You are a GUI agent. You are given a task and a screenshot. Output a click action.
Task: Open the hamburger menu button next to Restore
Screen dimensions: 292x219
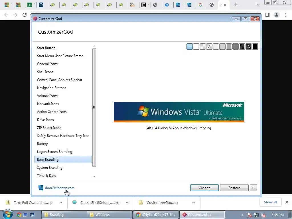coord(254,188)
